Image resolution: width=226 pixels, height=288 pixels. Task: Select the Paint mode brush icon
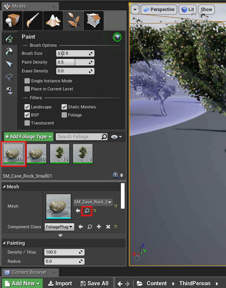33,21
